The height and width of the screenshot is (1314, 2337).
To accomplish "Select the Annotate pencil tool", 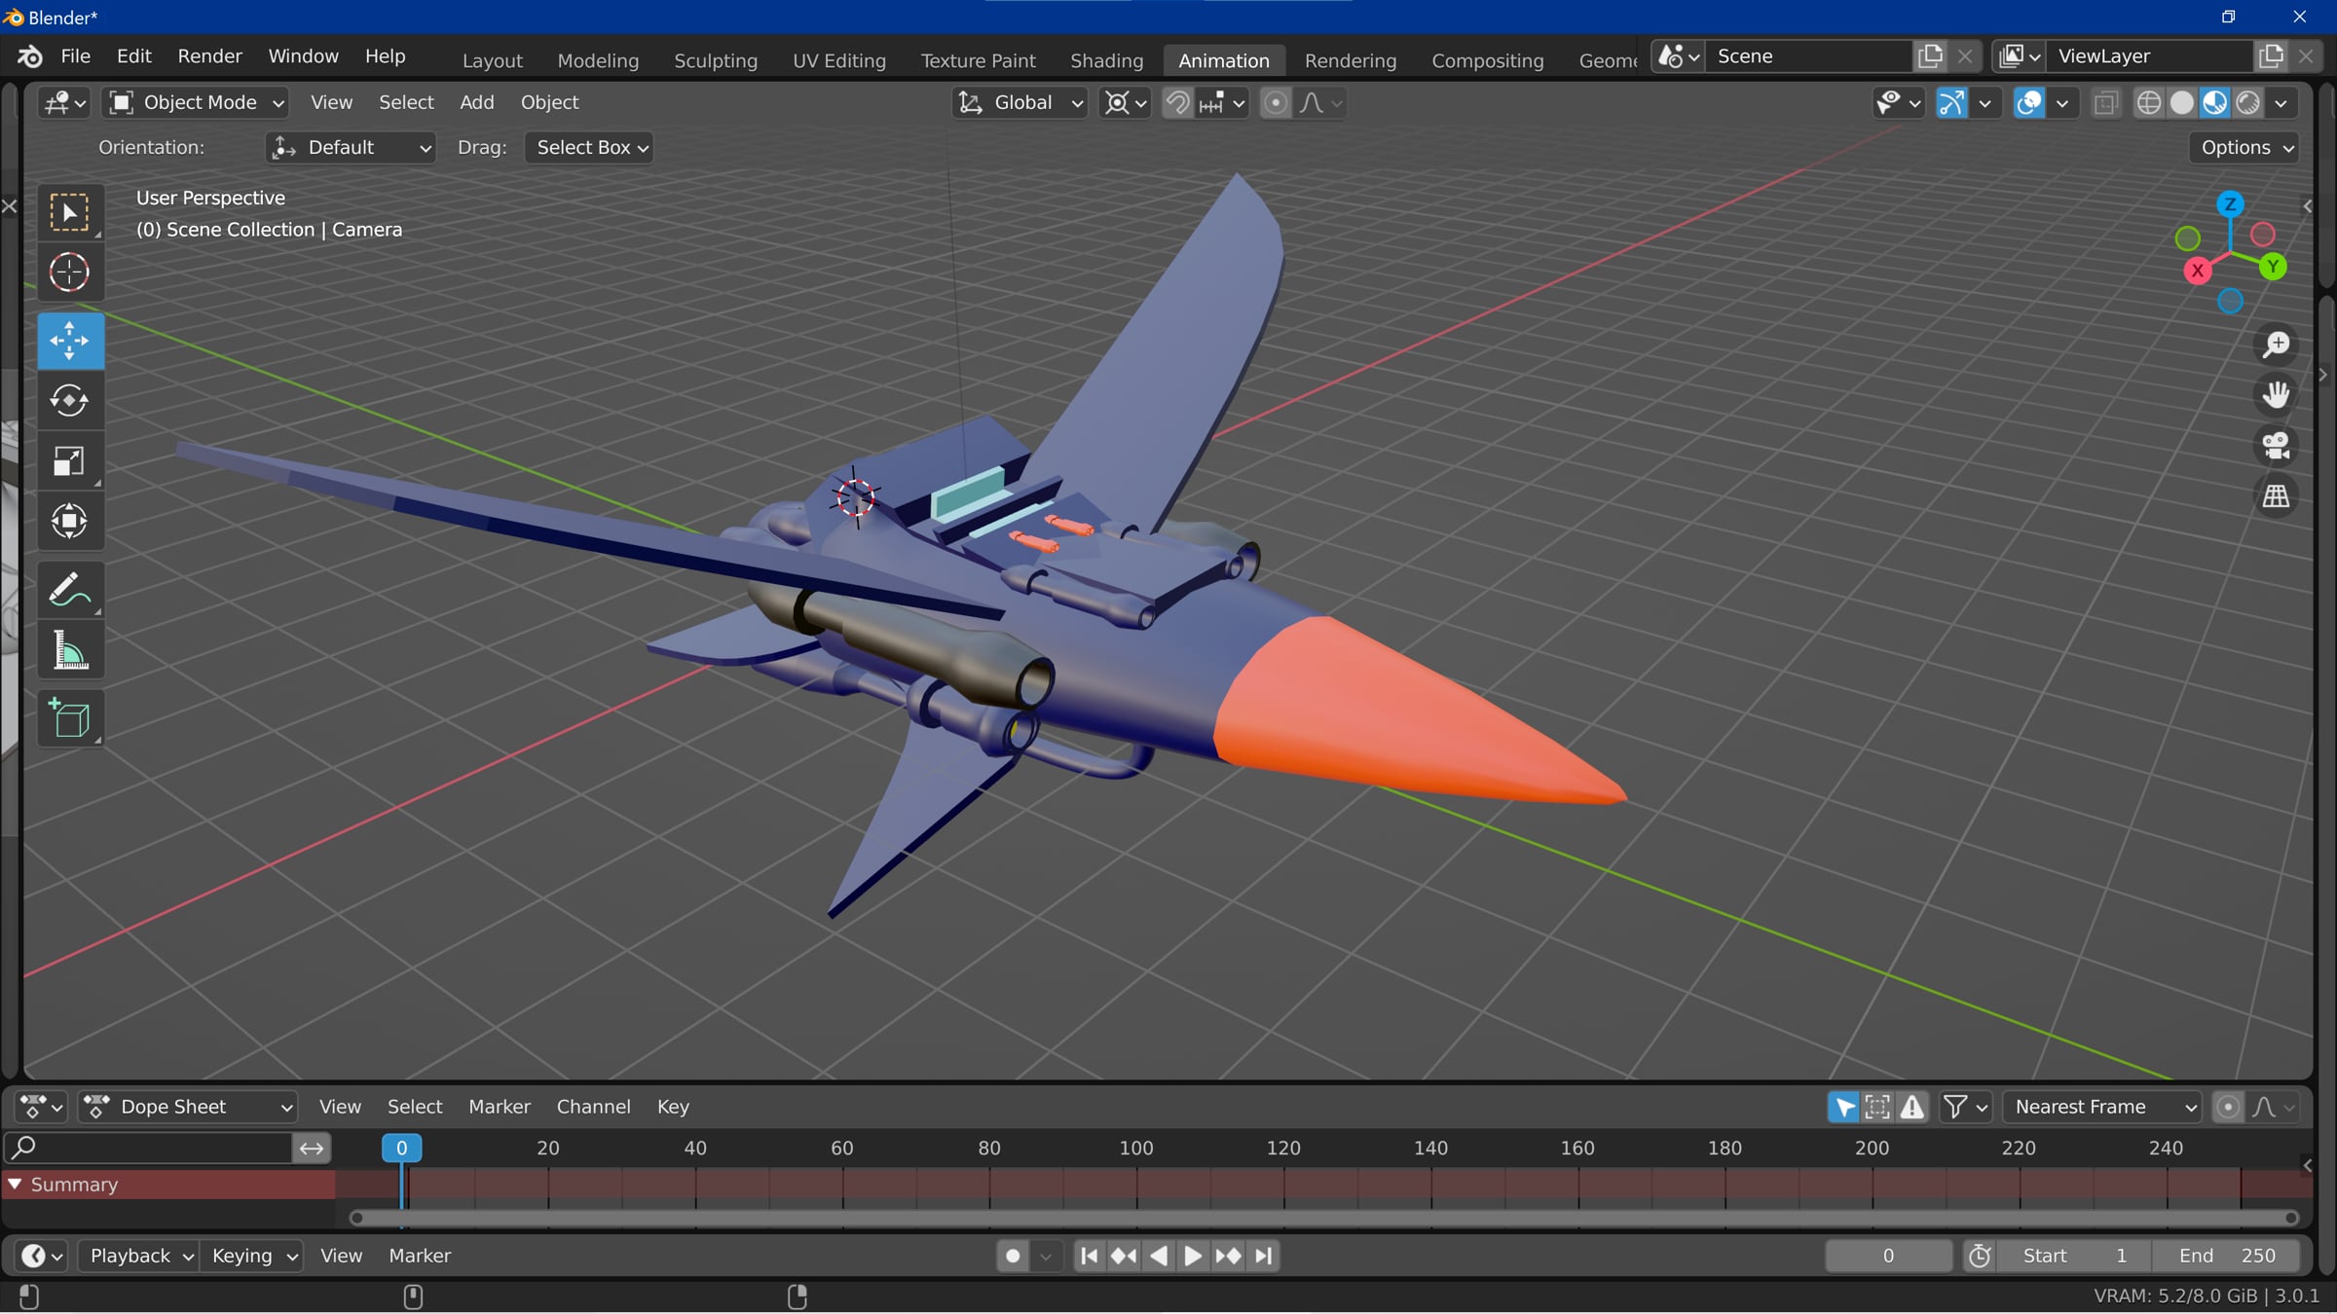I will tap(69, 590).
